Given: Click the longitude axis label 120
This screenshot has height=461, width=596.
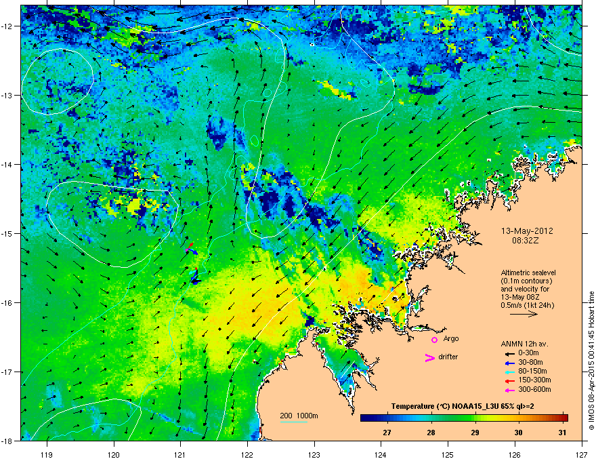Looking at the screenshot, I should tap(114, 454).
